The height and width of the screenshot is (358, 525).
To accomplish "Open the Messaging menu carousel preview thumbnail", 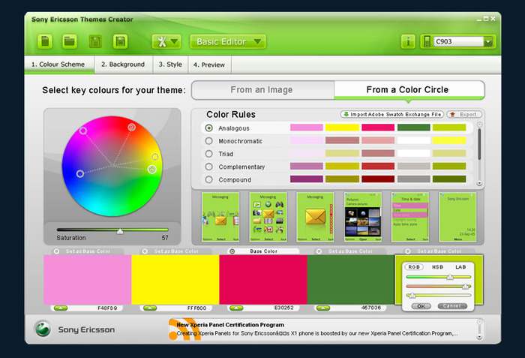I will point(220,217).
